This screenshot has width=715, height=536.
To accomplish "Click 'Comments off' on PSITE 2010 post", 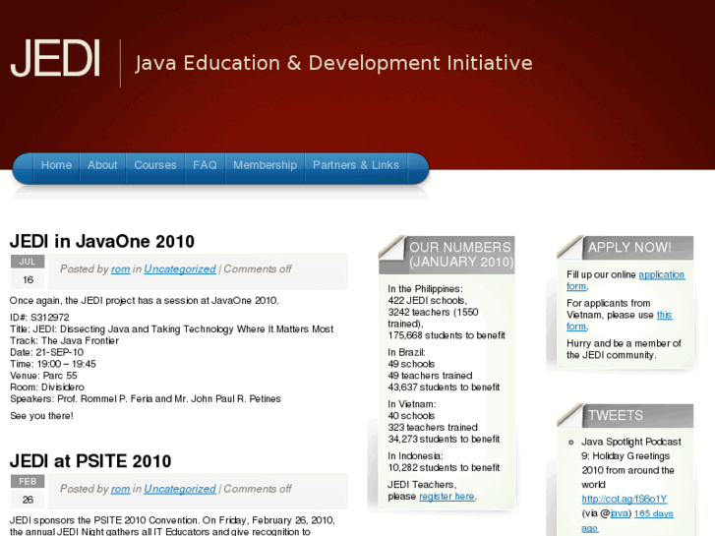I will tap(258, 489).
